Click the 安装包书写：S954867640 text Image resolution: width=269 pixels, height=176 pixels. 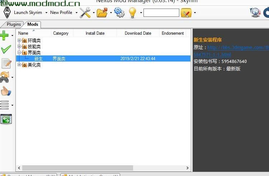(x=220, y=61)
